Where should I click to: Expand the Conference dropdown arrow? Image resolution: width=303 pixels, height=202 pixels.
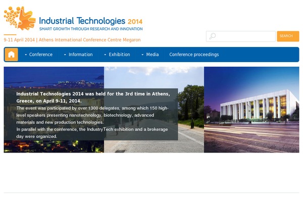click(x=26, y=55)
